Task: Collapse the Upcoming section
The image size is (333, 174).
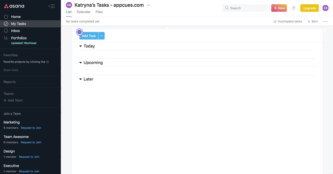Action: pyautogui.click(x=80, y=63)
